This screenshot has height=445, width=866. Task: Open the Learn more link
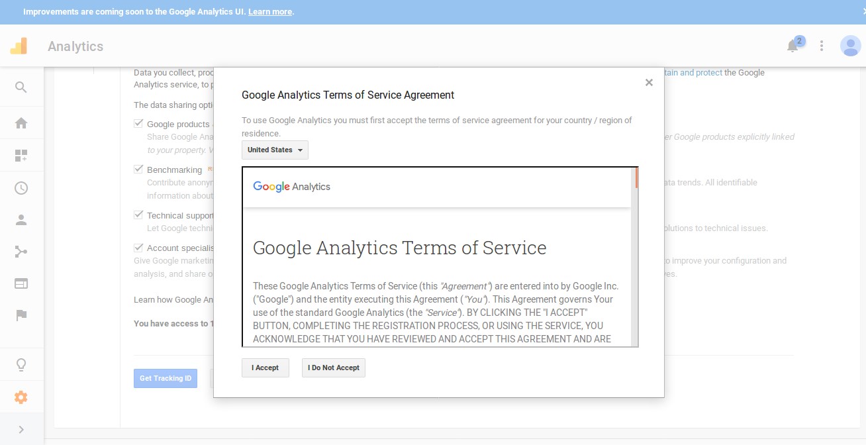(x=269, y=11)
